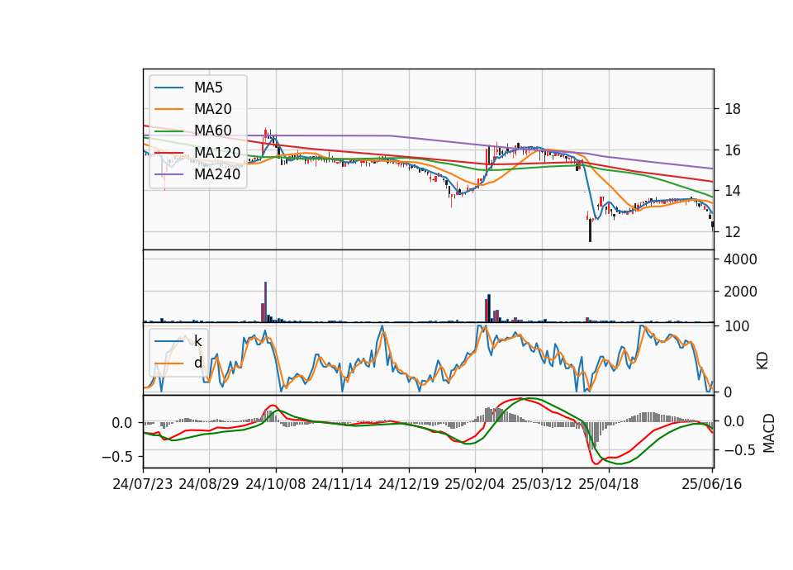Screen dimensions: 793x570
Task: Click the volume axis value 2000
Action: pyautogui.click(x=740, y=292)
